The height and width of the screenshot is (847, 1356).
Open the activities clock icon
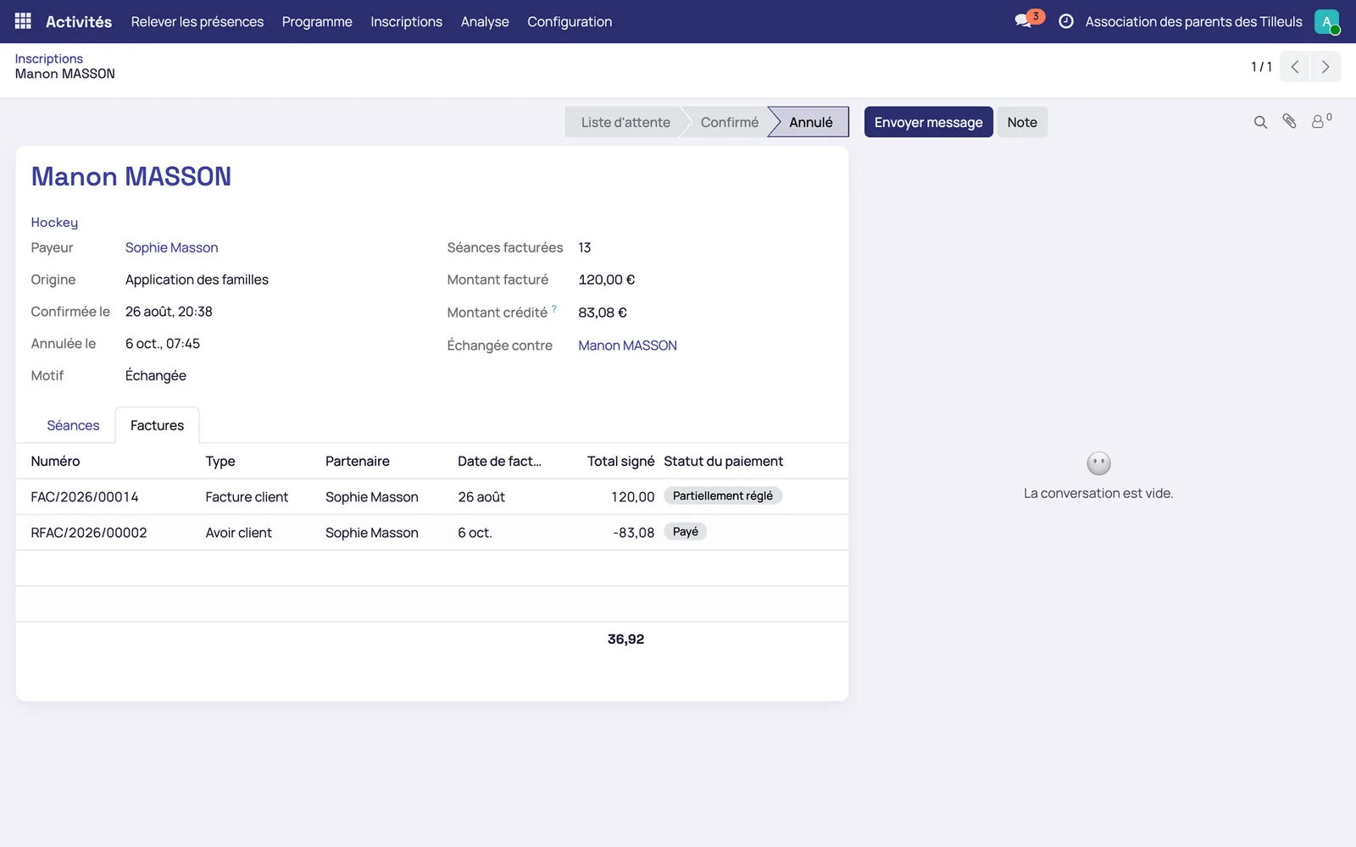coord(1066,21)
